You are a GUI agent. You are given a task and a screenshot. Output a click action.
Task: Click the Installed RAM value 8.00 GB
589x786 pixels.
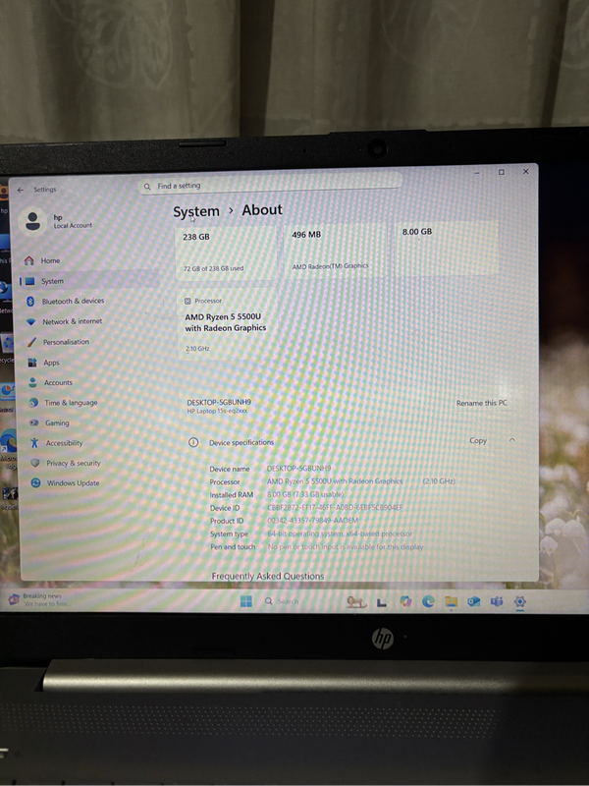click(305, 494)
